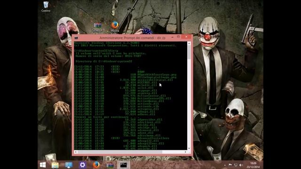Maximize the Prompt dei comandi window
Viewport: 301px width, 169px height.
[178, 37]
